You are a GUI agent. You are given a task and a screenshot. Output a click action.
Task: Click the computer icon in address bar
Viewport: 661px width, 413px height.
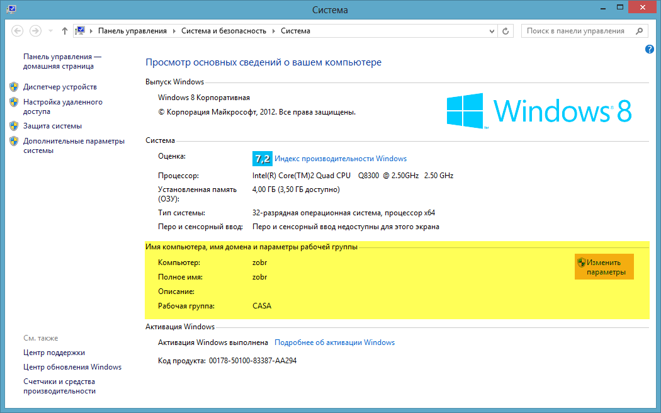coord(80,31)
